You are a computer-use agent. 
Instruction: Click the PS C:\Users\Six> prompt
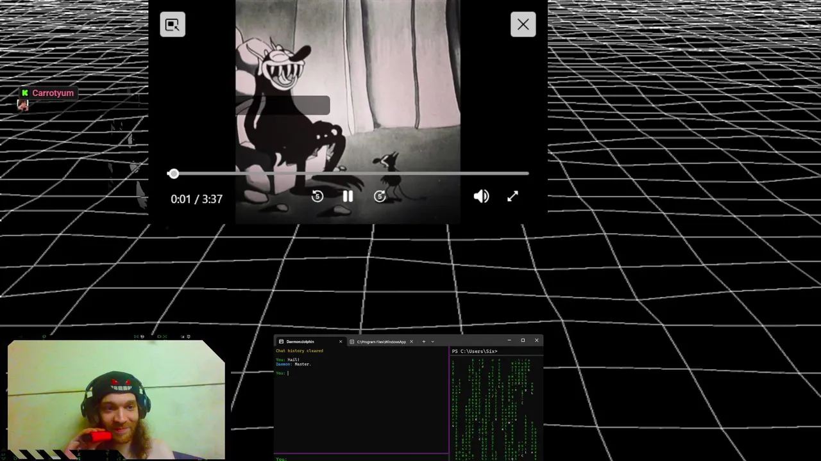(x=475, y=351)
